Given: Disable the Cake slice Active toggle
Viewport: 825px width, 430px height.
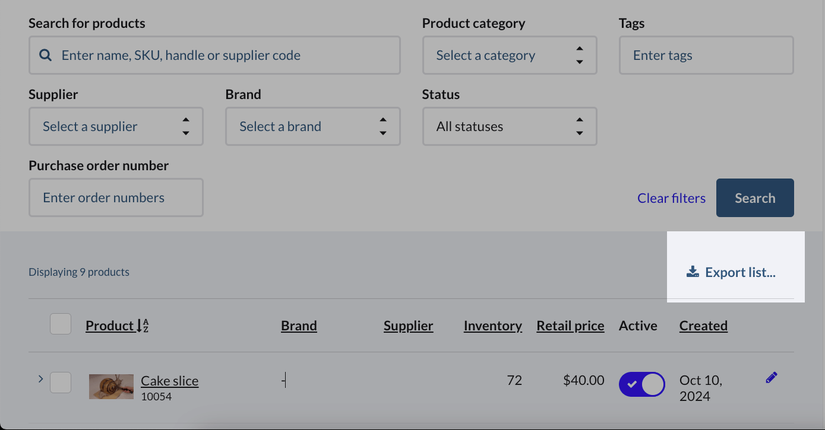Looking at the screenshot, I should (x=641, y=384).
